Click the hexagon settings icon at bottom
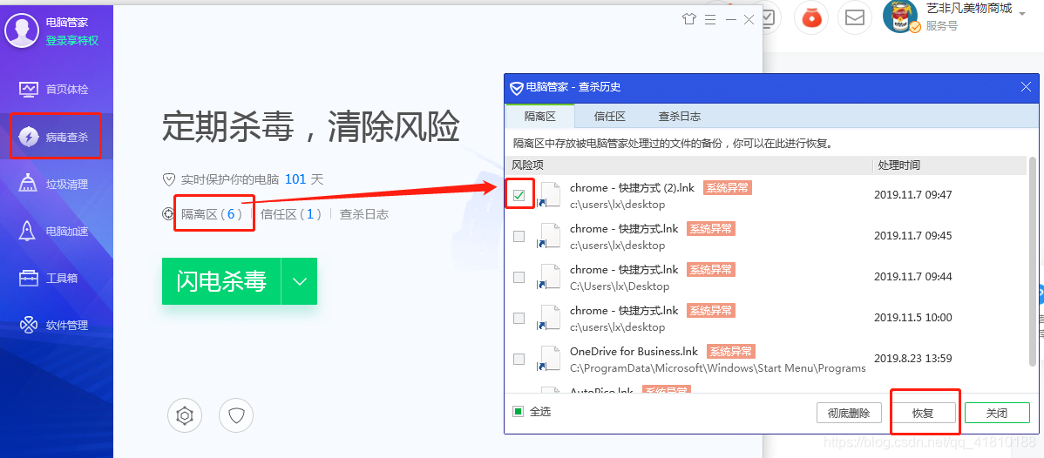 [x=185, y=416]
